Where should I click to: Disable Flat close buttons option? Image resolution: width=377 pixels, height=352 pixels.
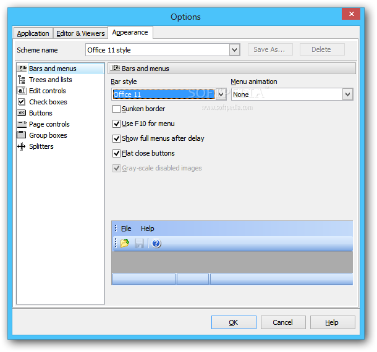(x=116, y=153)
